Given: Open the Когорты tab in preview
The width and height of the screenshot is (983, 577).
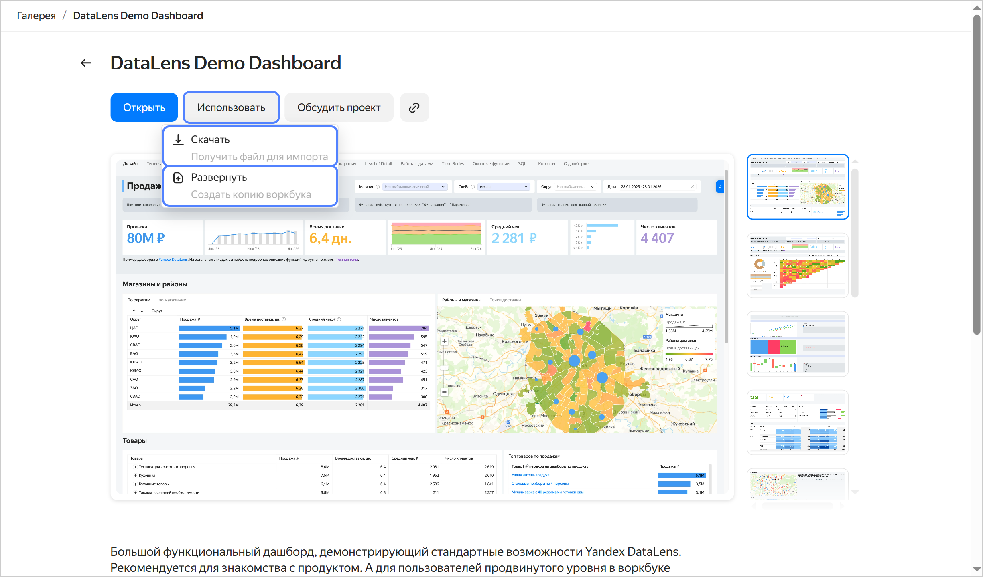Looking at the screenshot, I should (x=546, y=163).
